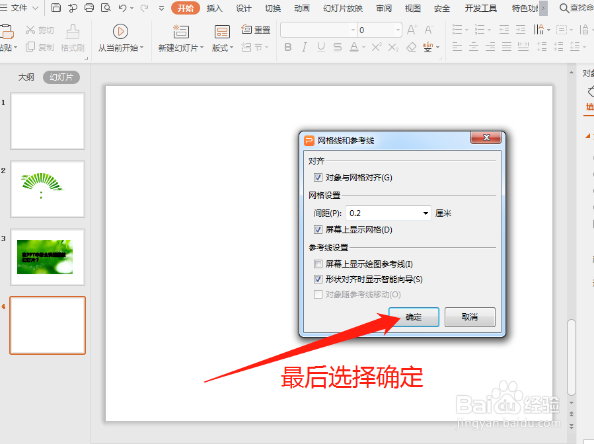Select slide 3 thumbnail in the panel
This screenshot has width=594, height=444.
[x=47, y=258]
